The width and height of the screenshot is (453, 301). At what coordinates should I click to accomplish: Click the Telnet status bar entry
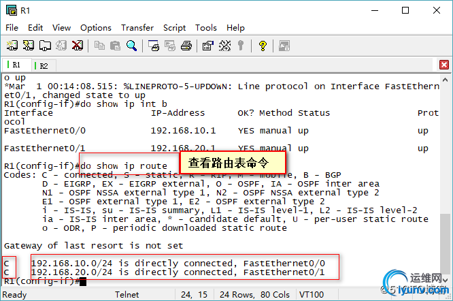coord(127,295)
